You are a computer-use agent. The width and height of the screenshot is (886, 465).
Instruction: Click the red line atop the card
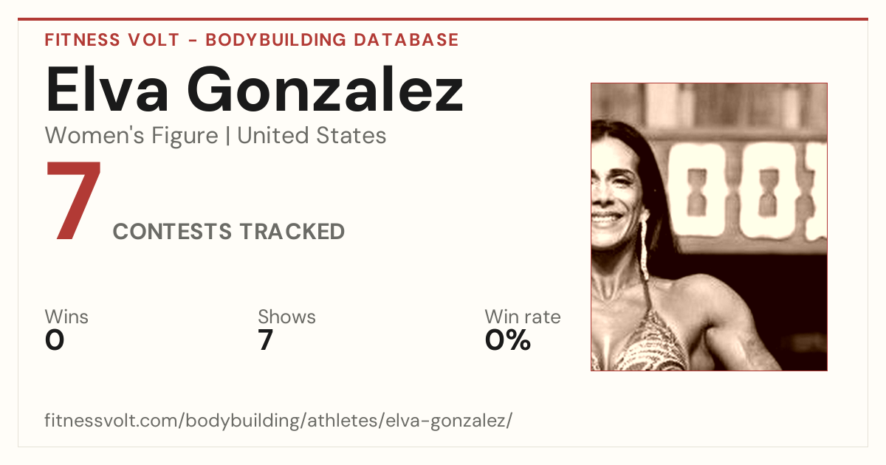point(443,20)
